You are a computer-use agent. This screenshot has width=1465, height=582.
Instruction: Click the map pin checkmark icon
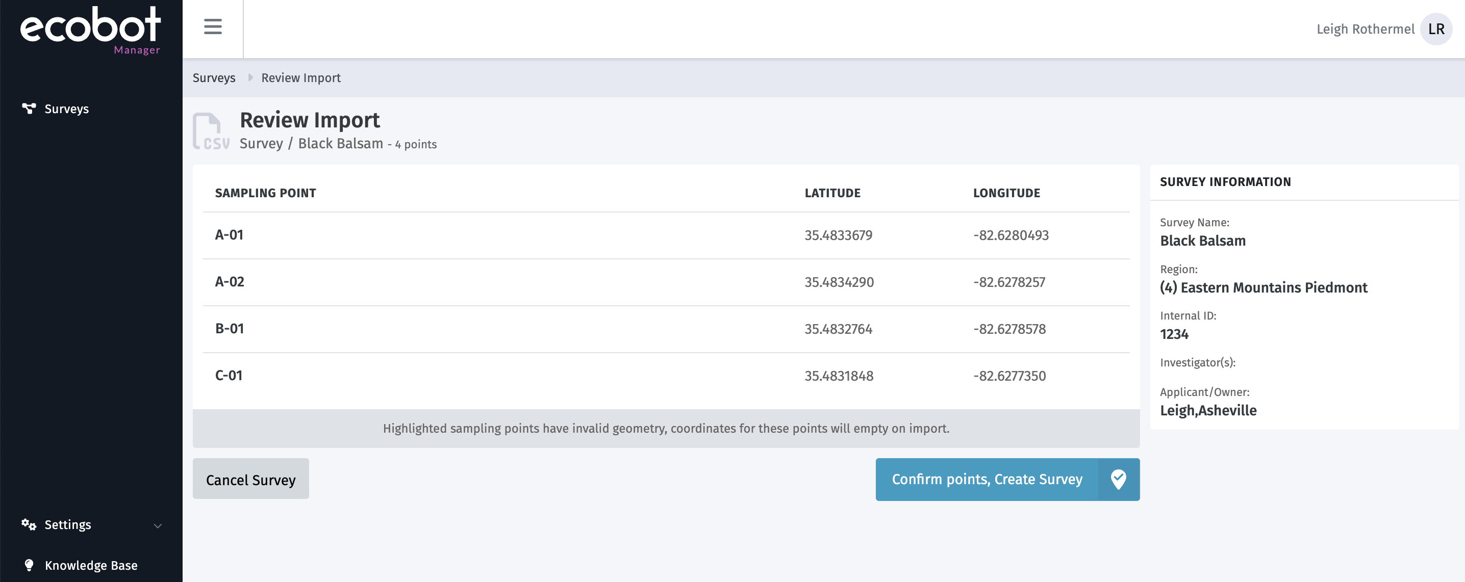click(x=1118, y=479)
